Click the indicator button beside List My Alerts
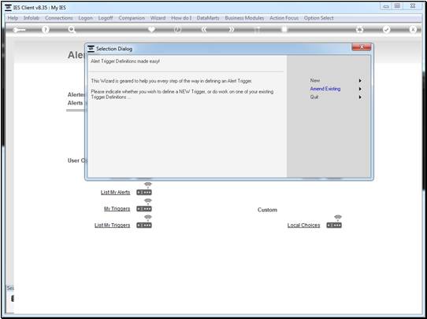 point(144,192)
